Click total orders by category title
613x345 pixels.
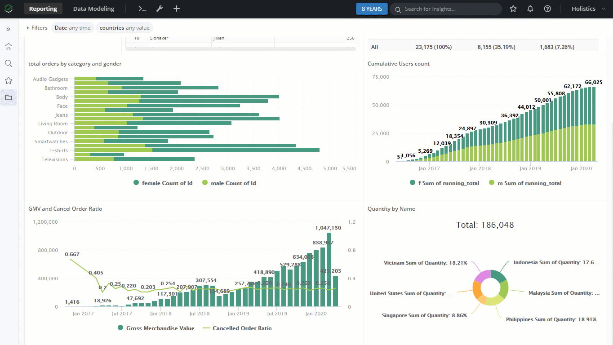click(75, 64)
